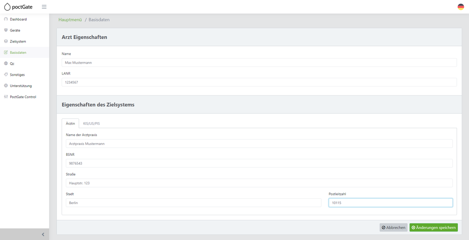Click the poctGate droplet logo

pos(7,7)
